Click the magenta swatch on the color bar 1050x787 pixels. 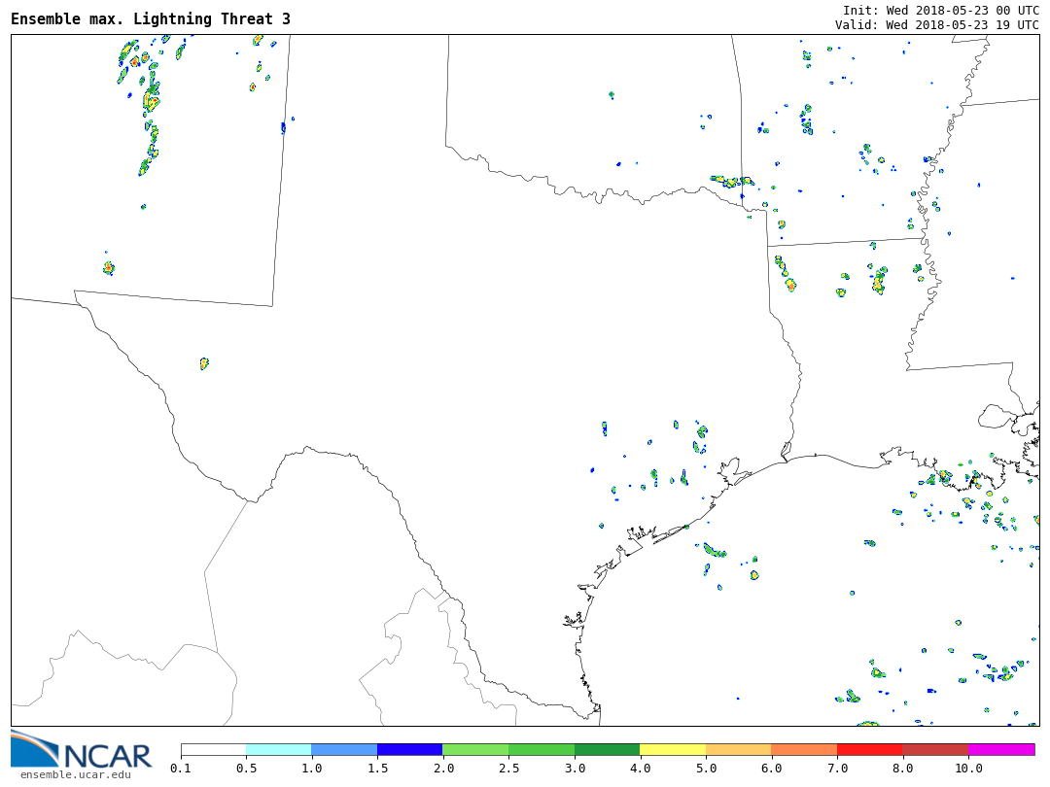click(x=1001, y=750)
